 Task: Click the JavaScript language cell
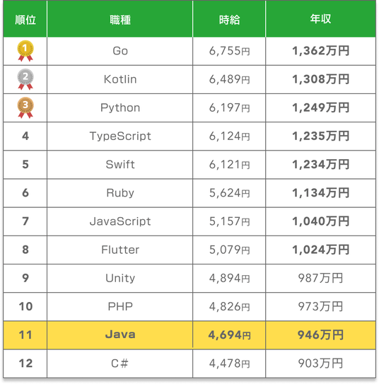[x=120, y=221]
